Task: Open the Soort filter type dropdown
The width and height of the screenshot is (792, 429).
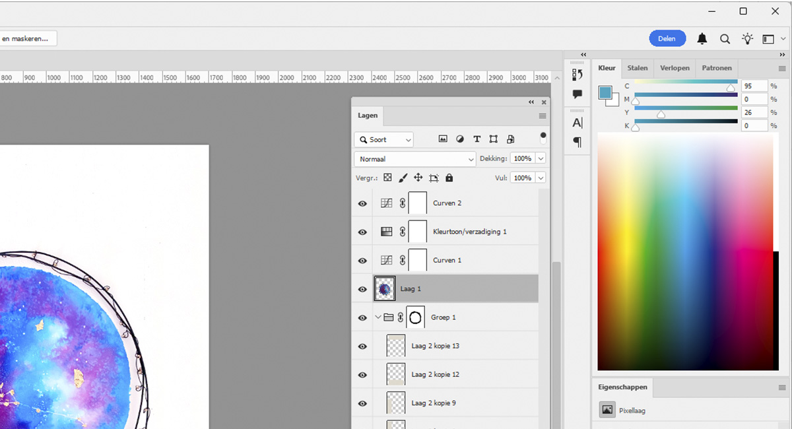Action: 384,139
